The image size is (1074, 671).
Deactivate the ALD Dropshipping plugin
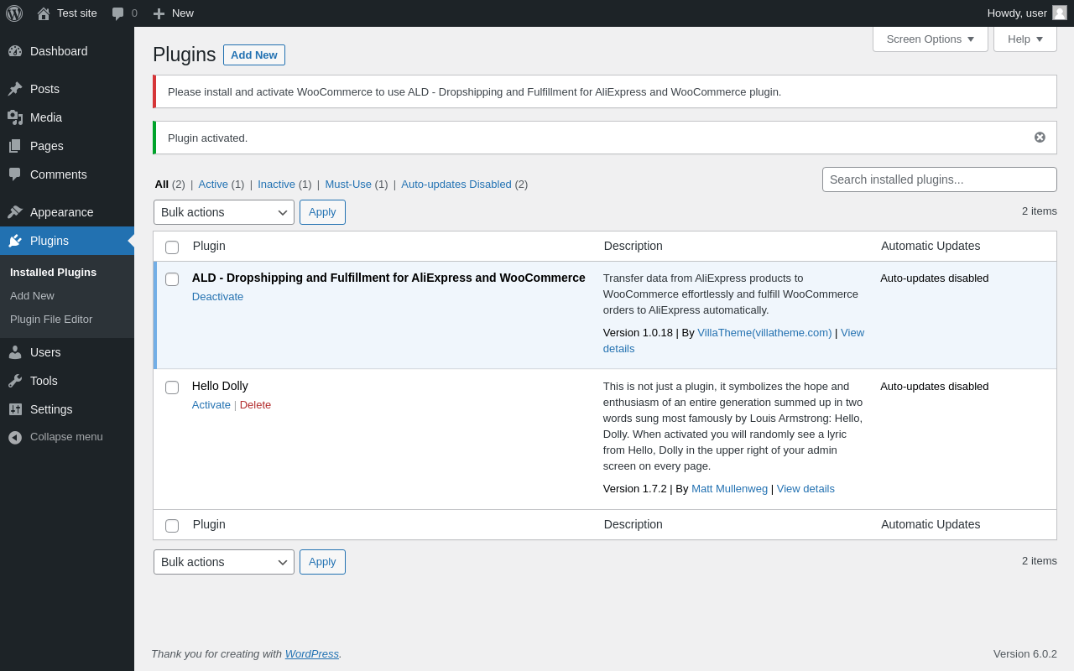217,297
